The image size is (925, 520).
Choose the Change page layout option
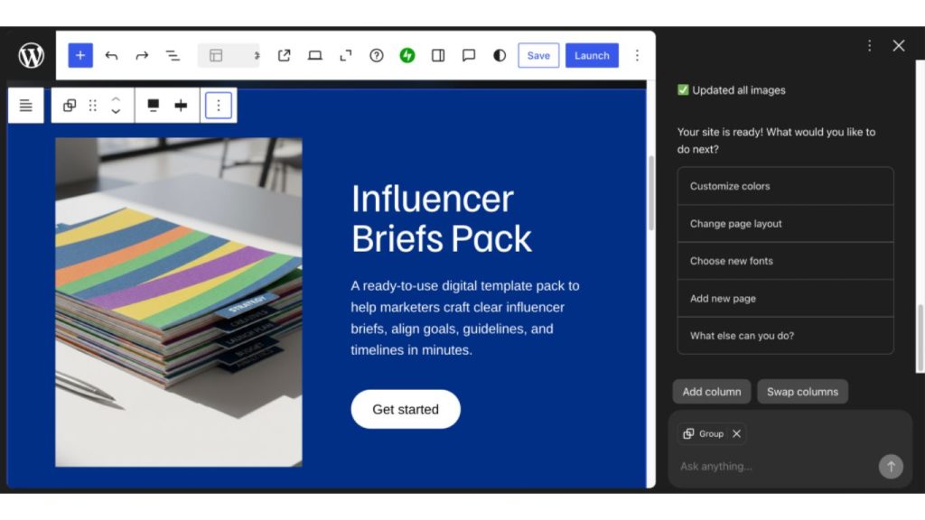[785, 224]
